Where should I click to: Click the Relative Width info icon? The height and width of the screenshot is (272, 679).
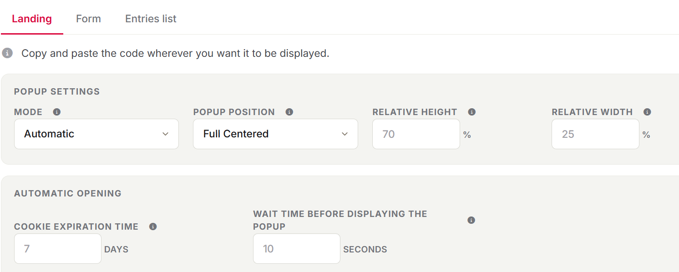click(x=647, y=112)
